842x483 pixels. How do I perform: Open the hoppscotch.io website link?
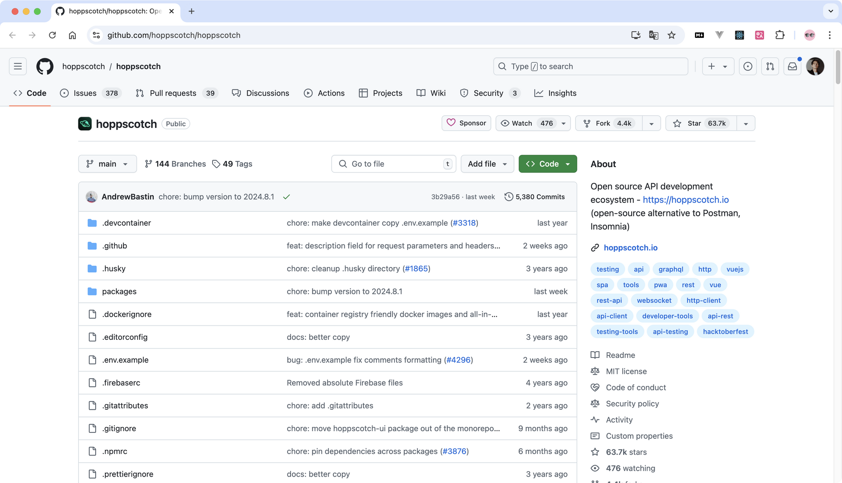click(x=630, y=248)
